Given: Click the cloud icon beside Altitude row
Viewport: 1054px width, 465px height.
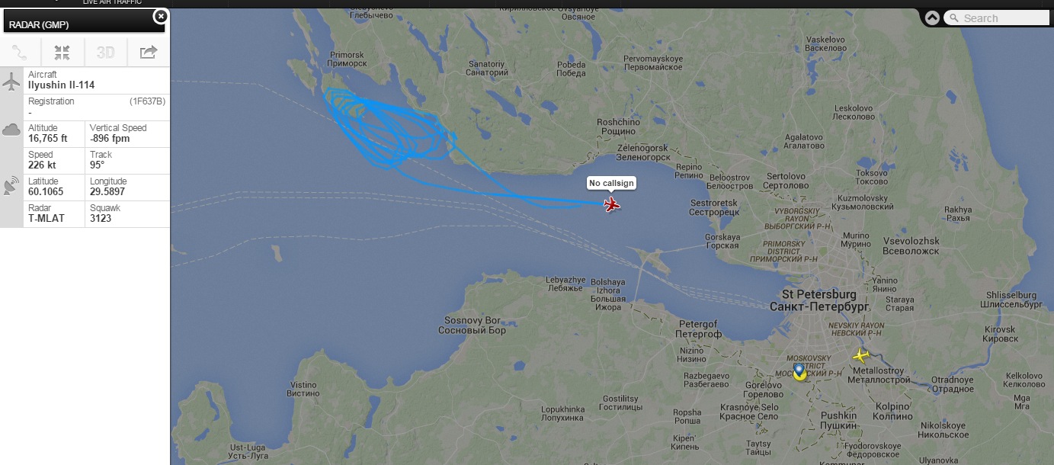Looking at the screenshot, I should click(x=11, y=130).
